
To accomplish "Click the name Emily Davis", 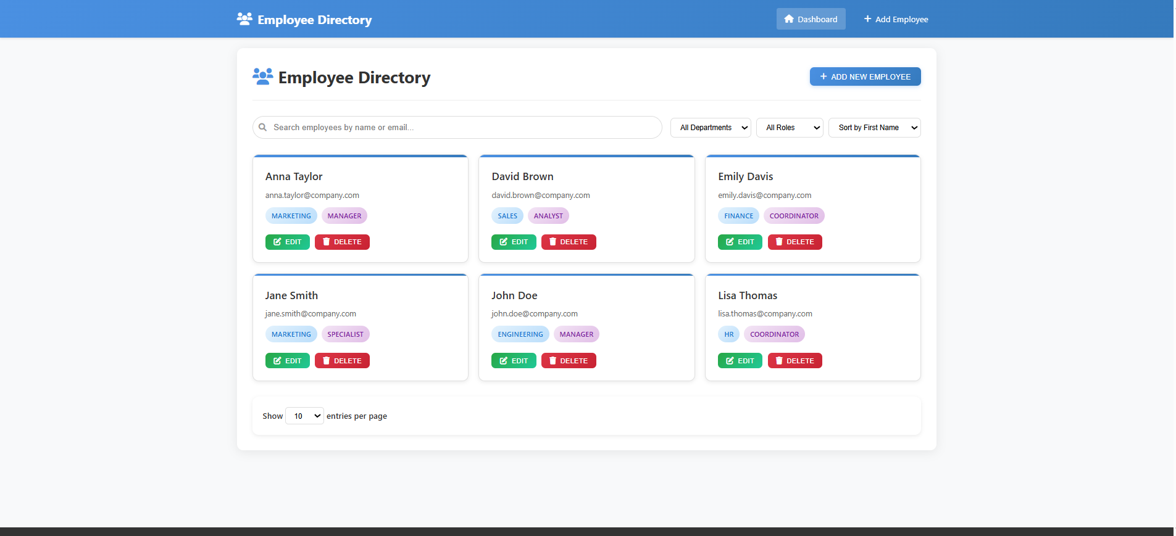I will (x=745, y=176).
